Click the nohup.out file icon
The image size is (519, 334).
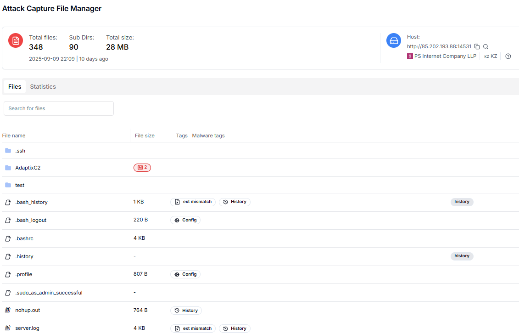[x=8, y=310]
